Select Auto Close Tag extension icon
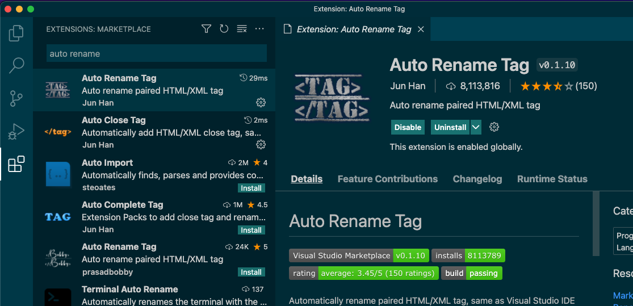 pos(58,132)
